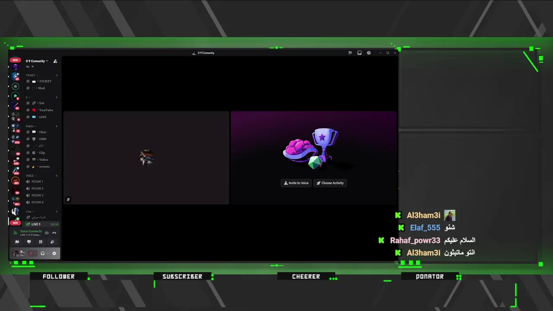Open the activities grid icon

[41, 242]
